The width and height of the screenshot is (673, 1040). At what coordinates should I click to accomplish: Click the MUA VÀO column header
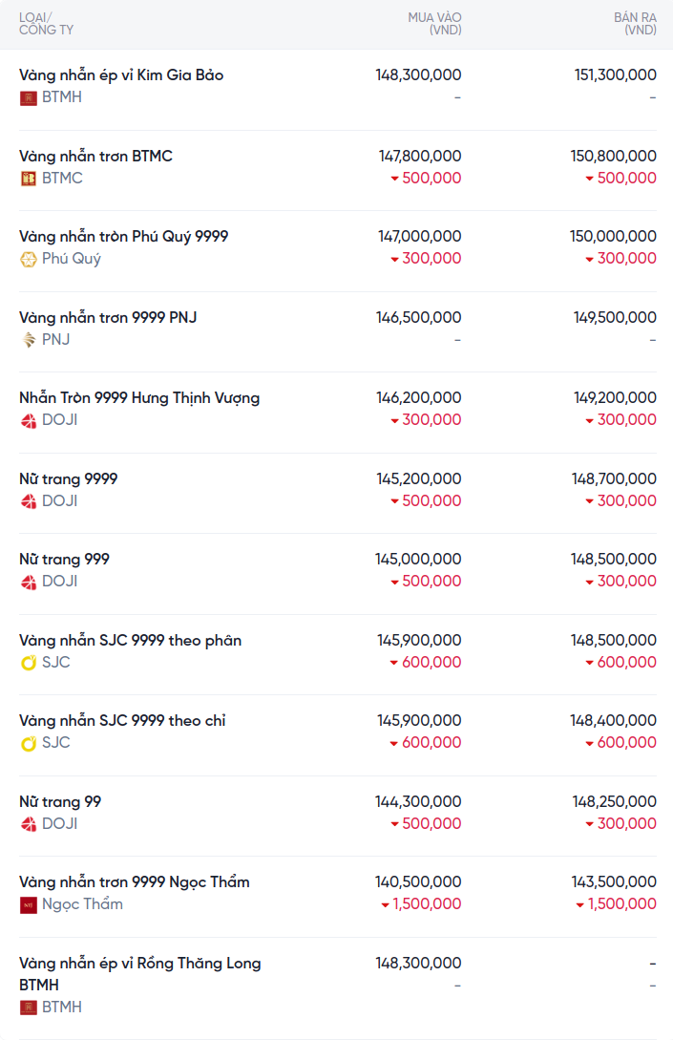(434, 24)
